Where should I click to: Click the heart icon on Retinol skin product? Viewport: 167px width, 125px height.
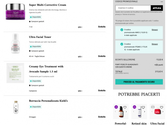pyautogui.click(x=143, y=107)
